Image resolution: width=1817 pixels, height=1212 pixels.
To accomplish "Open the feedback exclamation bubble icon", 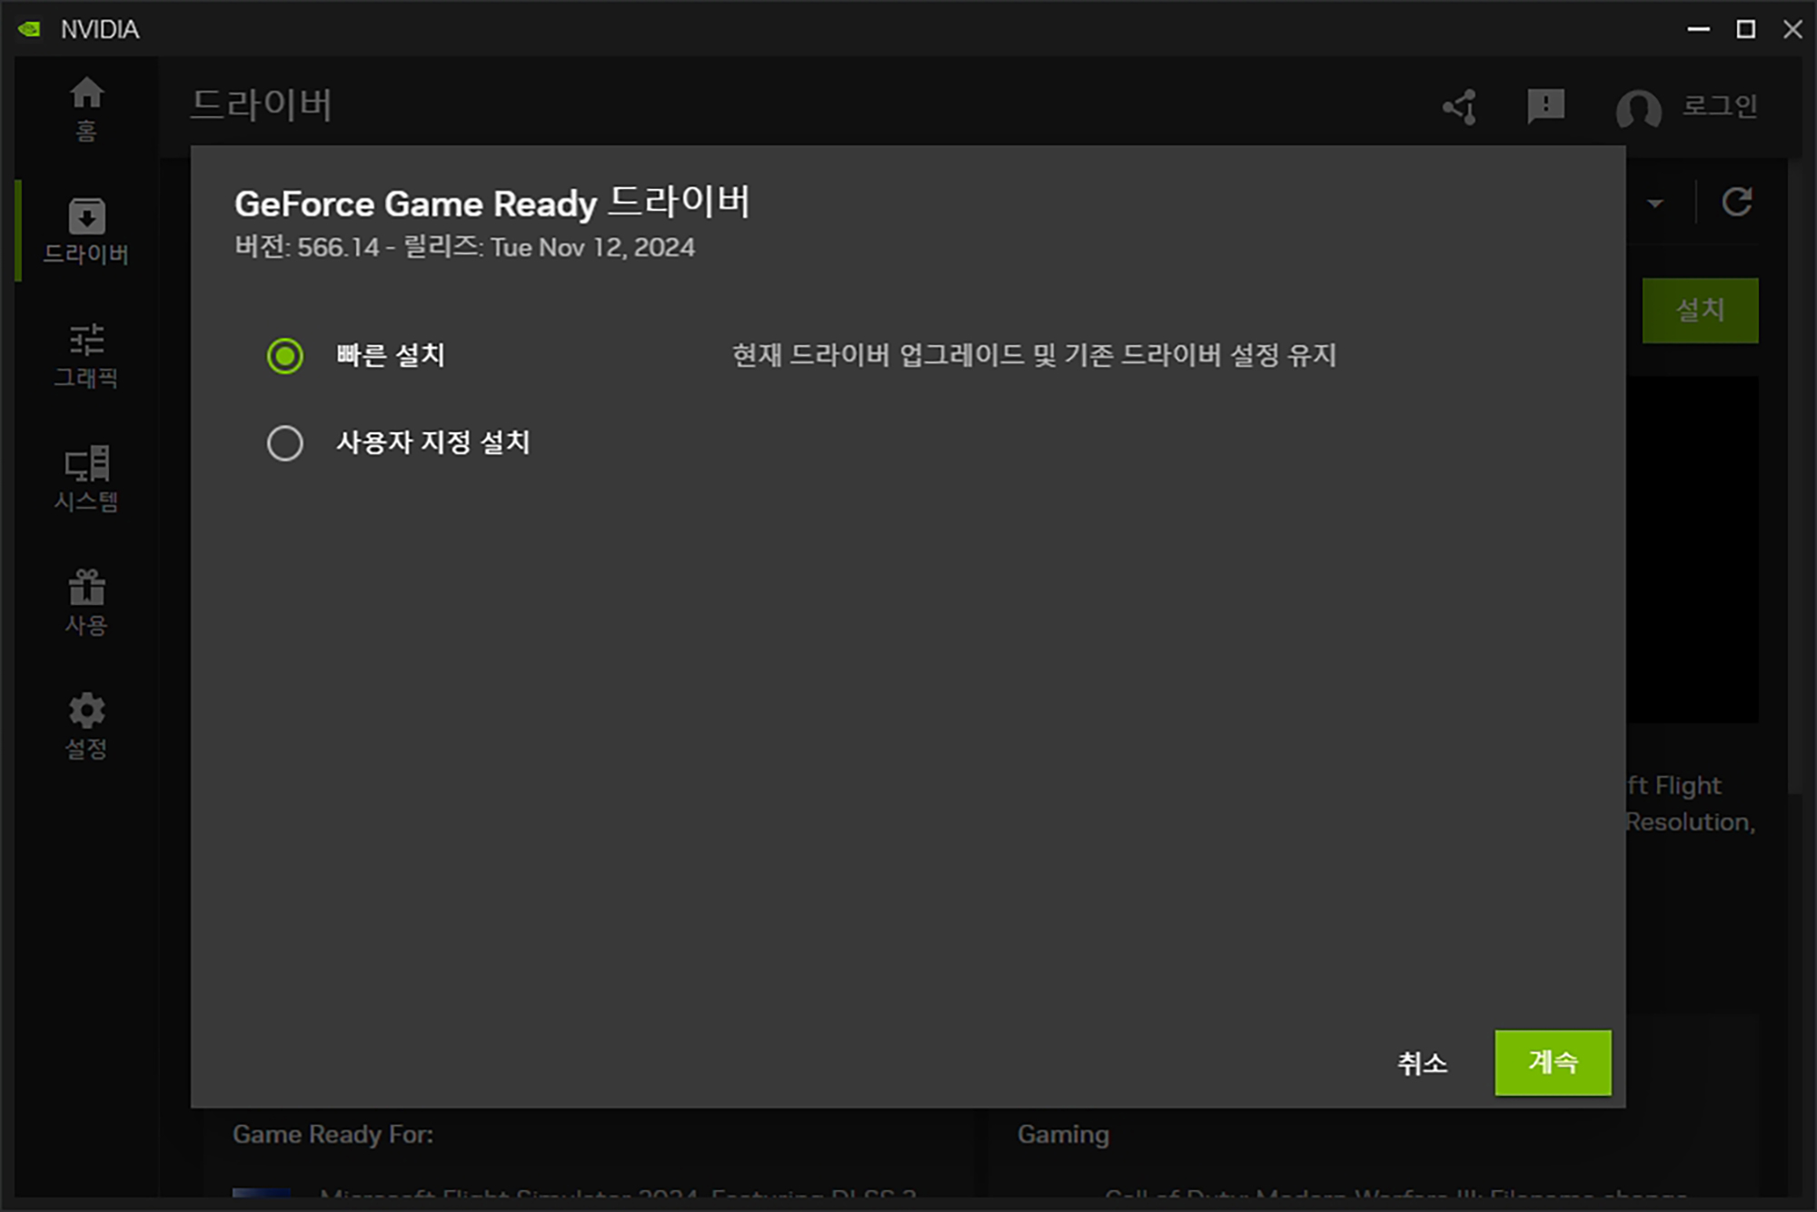I will 1545,107.
